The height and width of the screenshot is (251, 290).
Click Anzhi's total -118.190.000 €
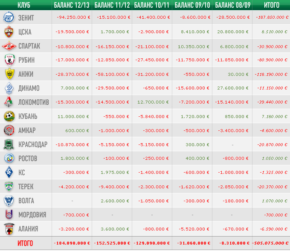(x=271, y=74)
